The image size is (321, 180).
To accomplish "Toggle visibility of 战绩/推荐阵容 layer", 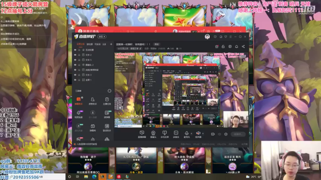I will (75, 70).
